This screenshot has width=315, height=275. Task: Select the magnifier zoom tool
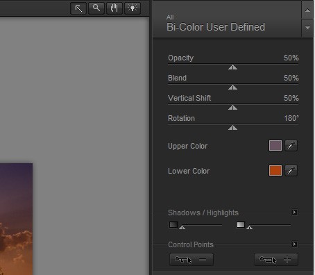click(96, 8)
